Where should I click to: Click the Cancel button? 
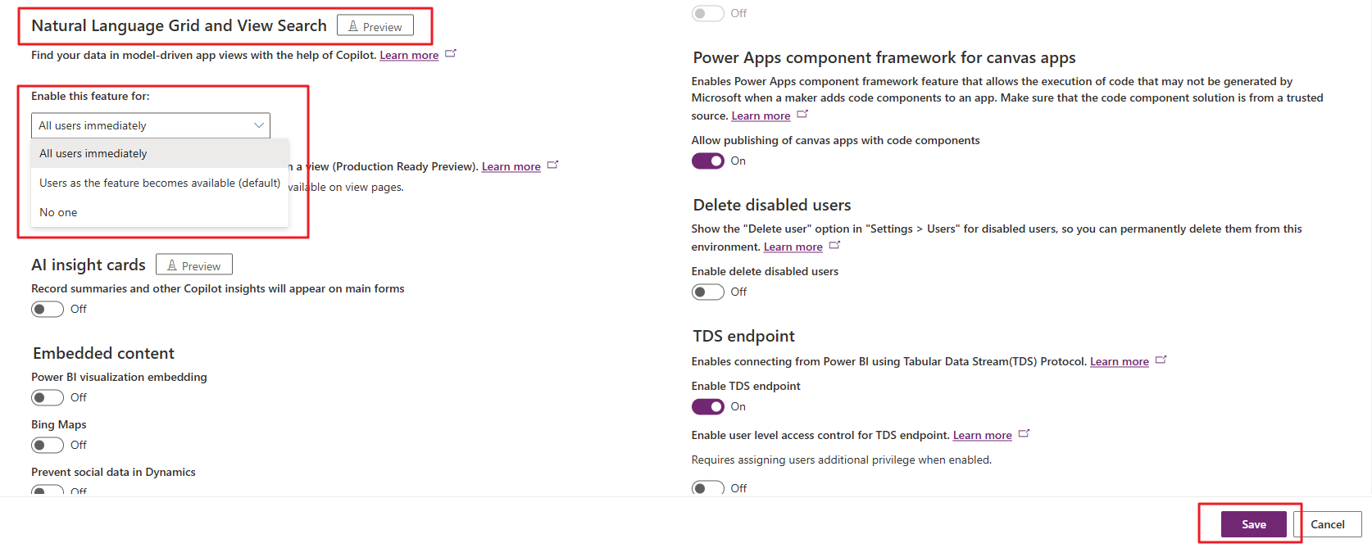1327,524
